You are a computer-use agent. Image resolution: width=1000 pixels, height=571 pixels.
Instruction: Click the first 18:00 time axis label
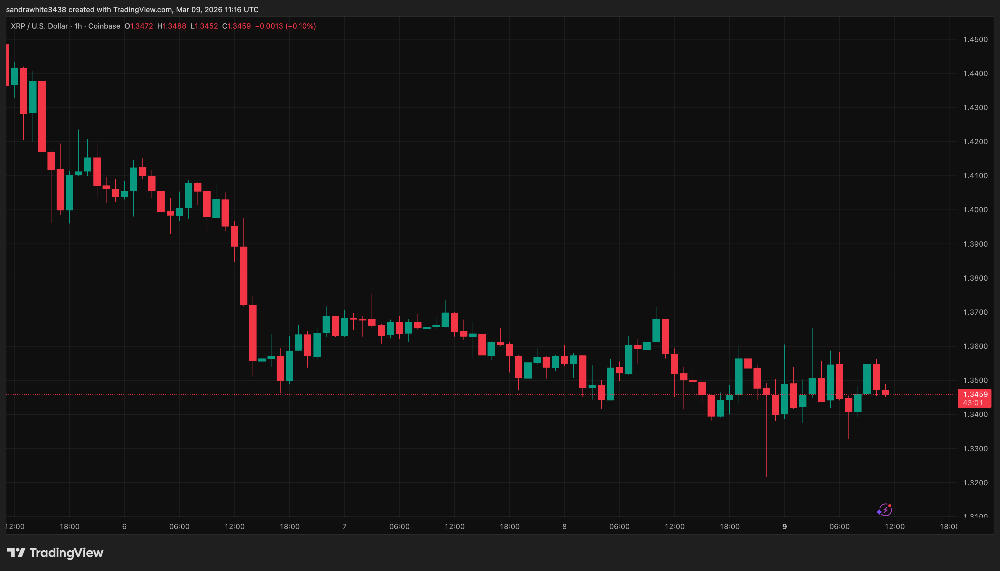coord(69,527)
